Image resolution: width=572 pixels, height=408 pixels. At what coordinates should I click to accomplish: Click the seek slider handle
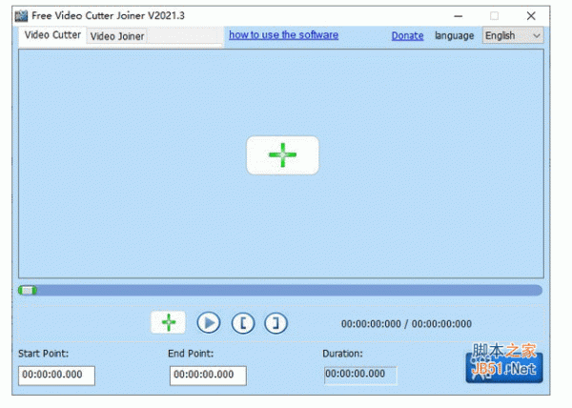[x=28, y=291]
